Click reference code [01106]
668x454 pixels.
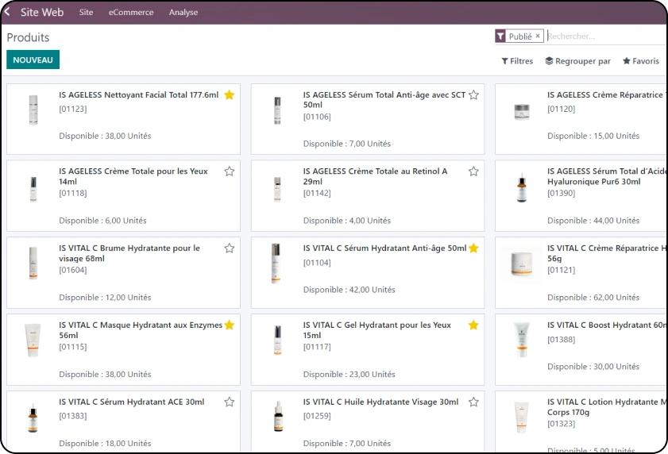point(317,117)
